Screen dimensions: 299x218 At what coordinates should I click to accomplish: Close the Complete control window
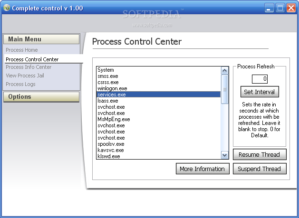pos(291,8)
